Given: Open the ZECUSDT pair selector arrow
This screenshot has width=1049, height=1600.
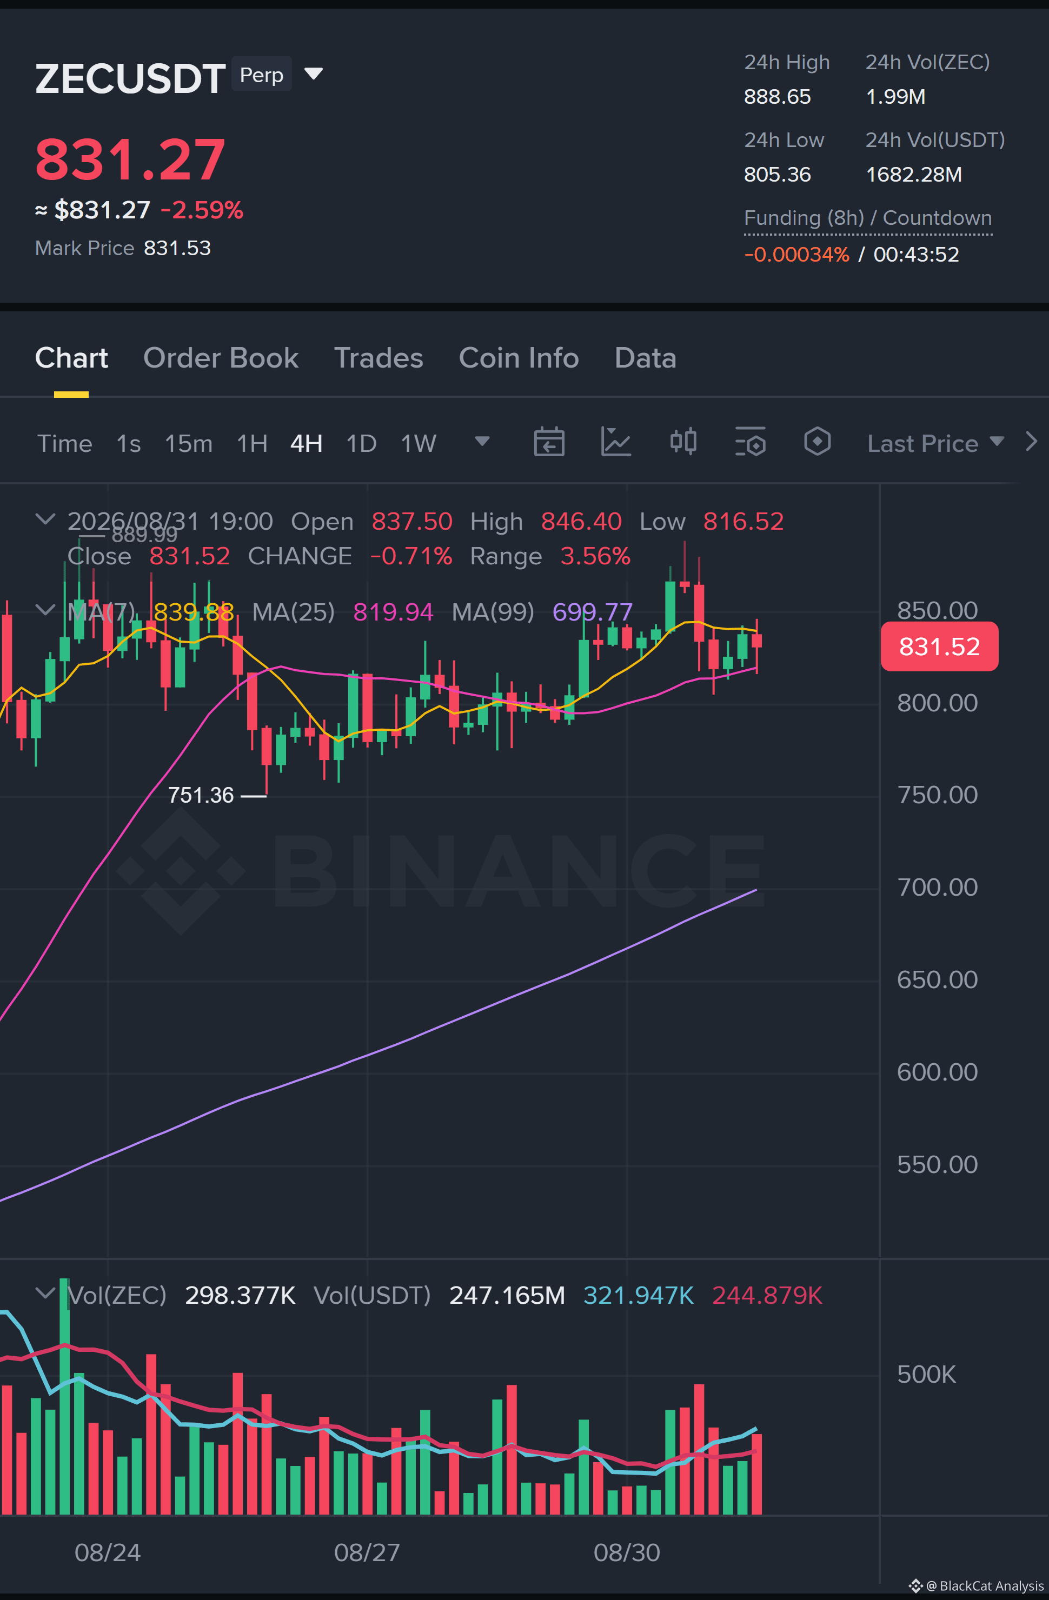Looking at the screenshot, I should (x=314, y=74).
